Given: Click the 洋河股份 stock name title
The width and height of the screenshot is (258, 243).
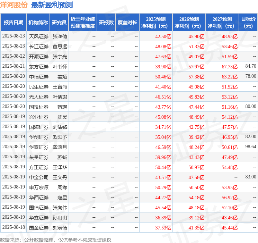Looking at the screenshot, I should 14,5.
